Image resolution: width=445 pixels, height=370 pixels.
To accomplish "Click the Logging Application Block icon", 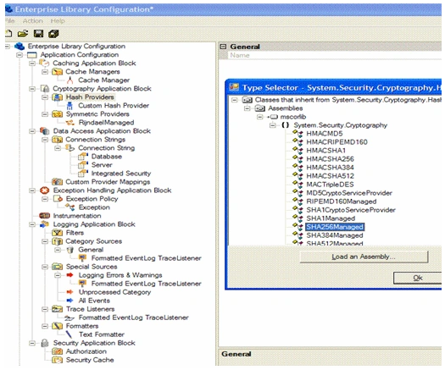I will pos(44,224).
